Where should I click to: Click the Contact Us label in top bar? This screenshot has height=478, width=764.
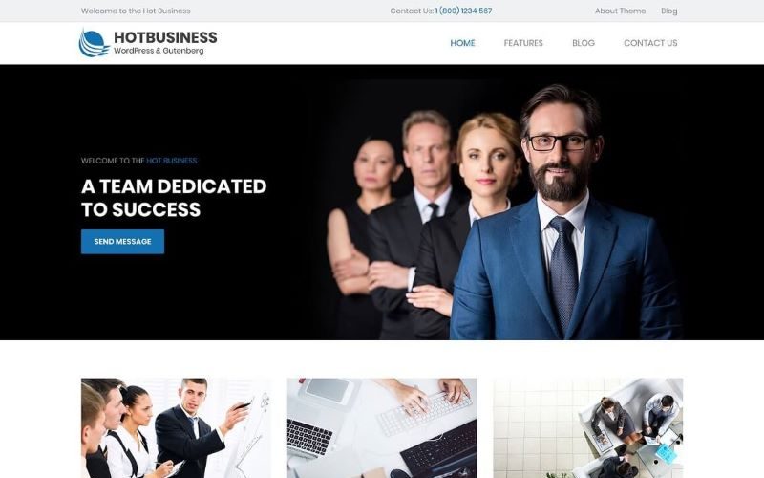click(x=412, y=11)
